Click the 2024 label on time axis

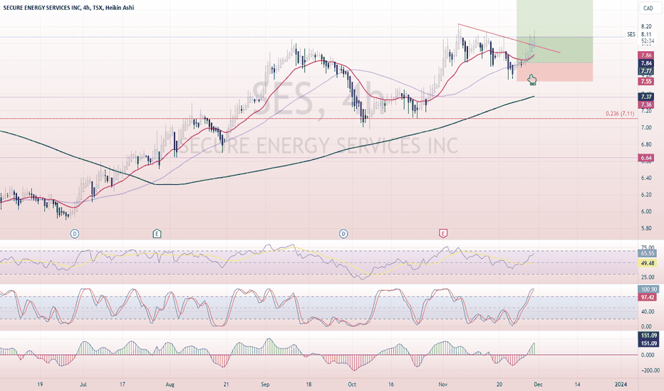(621, 385)
